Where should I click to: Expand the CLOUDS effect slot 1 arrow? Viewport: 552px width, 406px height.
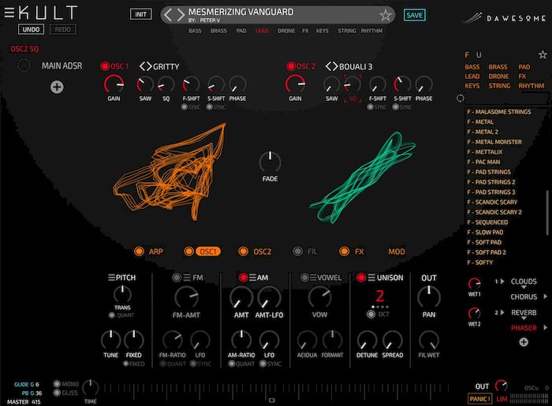(x=502, y=281)
